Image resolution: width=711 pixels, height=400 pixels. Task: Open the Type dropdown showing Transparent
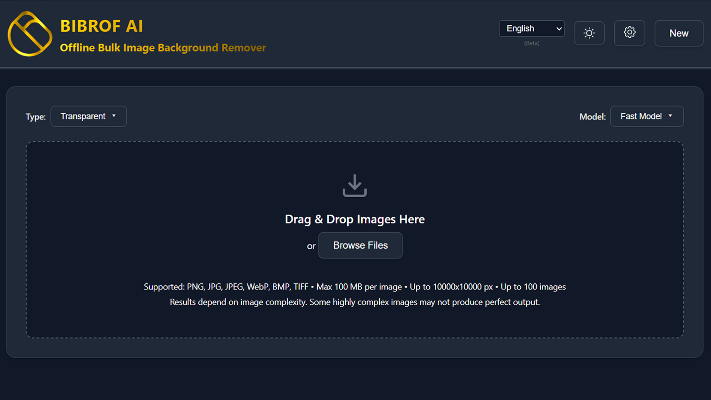click(x=88, y=116)
